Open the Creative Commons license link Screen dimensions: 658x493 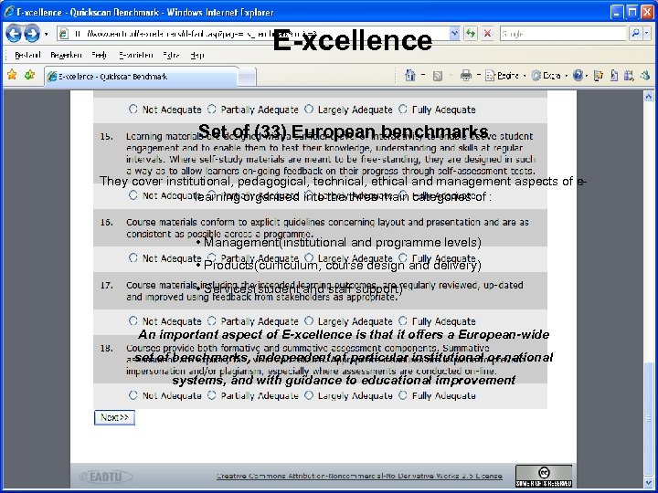pos(359,476)
